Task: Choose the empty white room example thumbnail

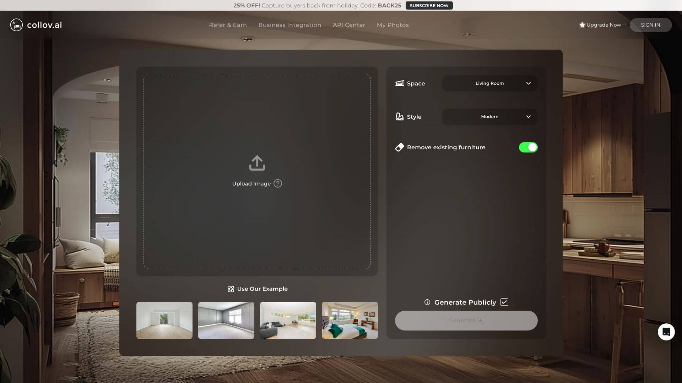Action: 164,320
